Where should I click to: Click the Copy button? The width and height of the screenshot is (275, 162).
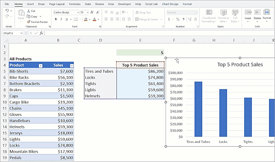[34, 16]
